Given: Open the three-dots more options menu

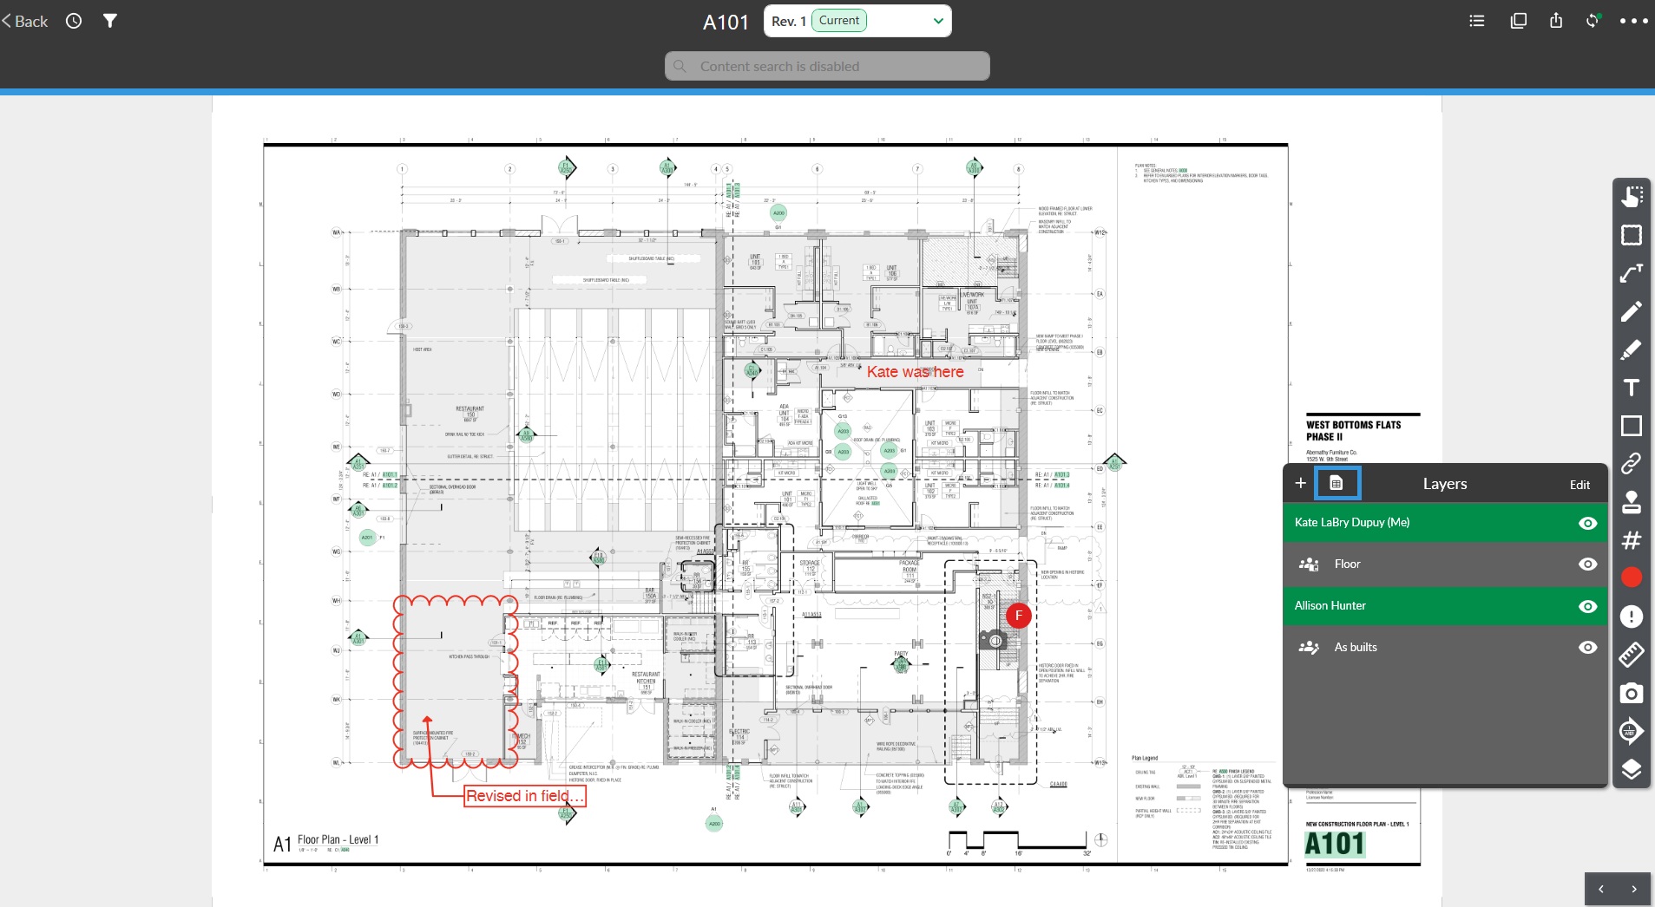Looking at the screenshot, I should coord(1633,21).
